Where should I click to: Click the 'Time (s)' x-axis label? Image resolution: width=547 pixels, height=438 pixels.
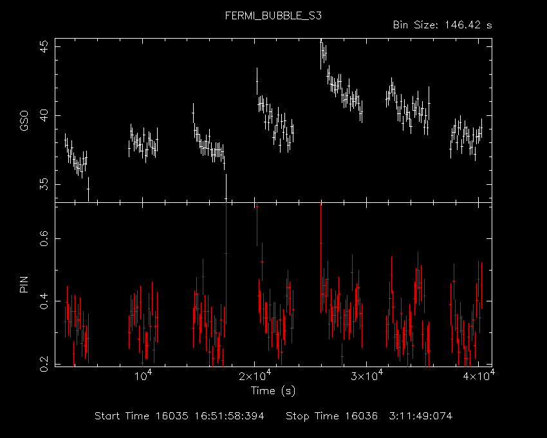pos(273,390)
